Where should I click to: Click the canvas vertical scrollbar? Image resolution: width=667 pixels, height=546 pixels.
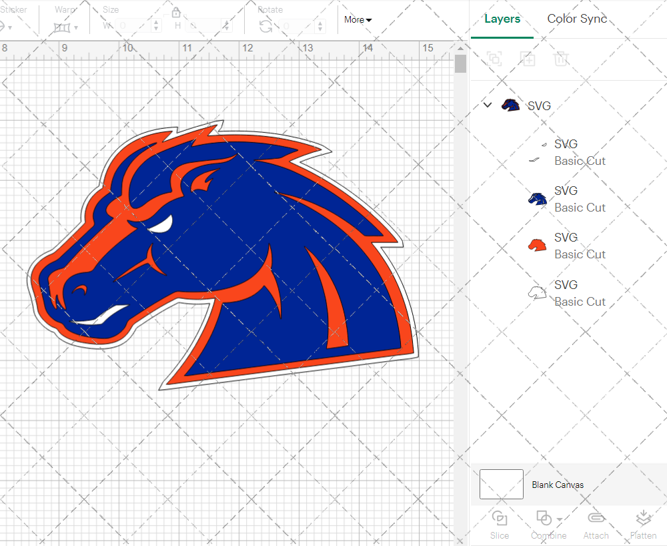click(460, 63)
